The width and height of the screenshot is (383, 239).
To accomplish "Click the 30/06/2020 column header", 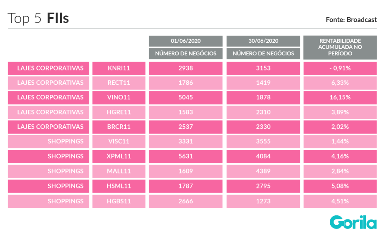I will [x=263, y=41].
